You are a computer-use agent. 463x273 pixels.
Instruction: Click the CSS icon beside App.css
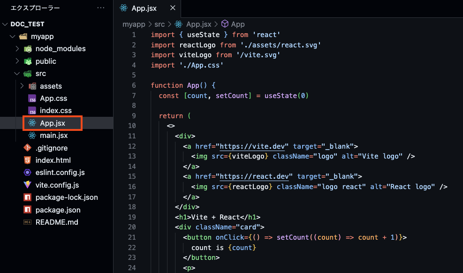click(32, 99)
